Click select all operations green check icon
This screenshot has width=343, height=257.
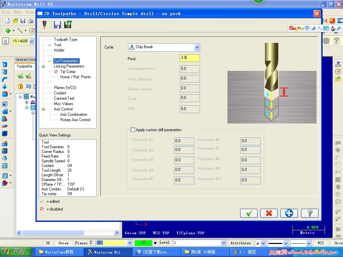(x=20, y=76)
